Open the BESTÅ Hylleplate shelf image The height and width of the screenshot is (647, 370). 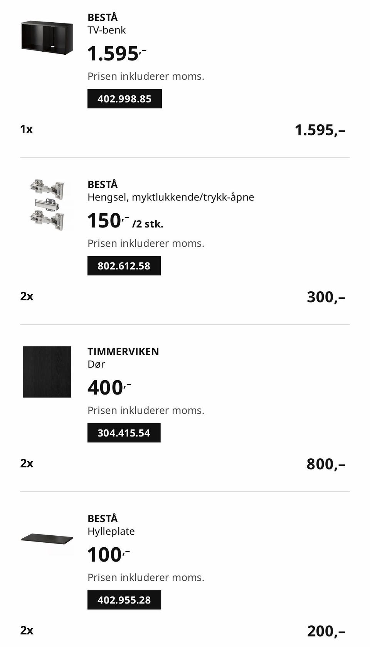coord(47,538)
